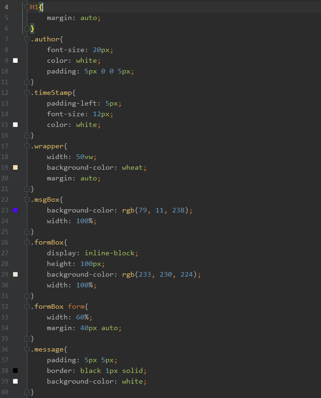Click line number 23 in gutter
Image resolution: width=321 pixels, height=398 pixels.
click(x=5, y=210)
